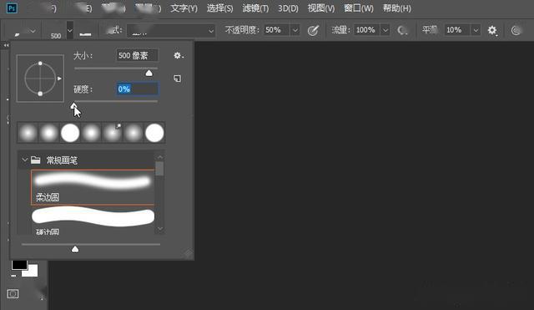The image size is (534, 310).
Task: Click the 常规画笔 folder icon
Action: (x=35, y=160)
